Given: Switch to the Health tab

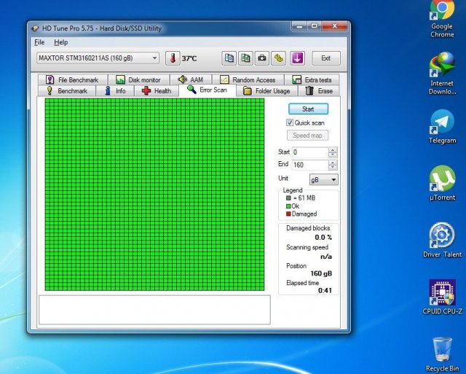Looking at the screenshot, I should click(x=157, y=91).
